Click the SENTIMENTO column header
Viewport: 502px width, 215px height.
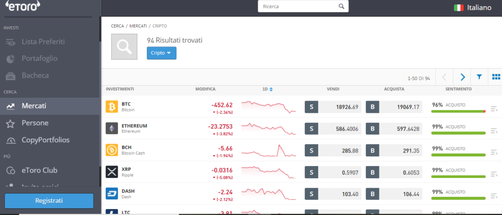coord(458,89)
